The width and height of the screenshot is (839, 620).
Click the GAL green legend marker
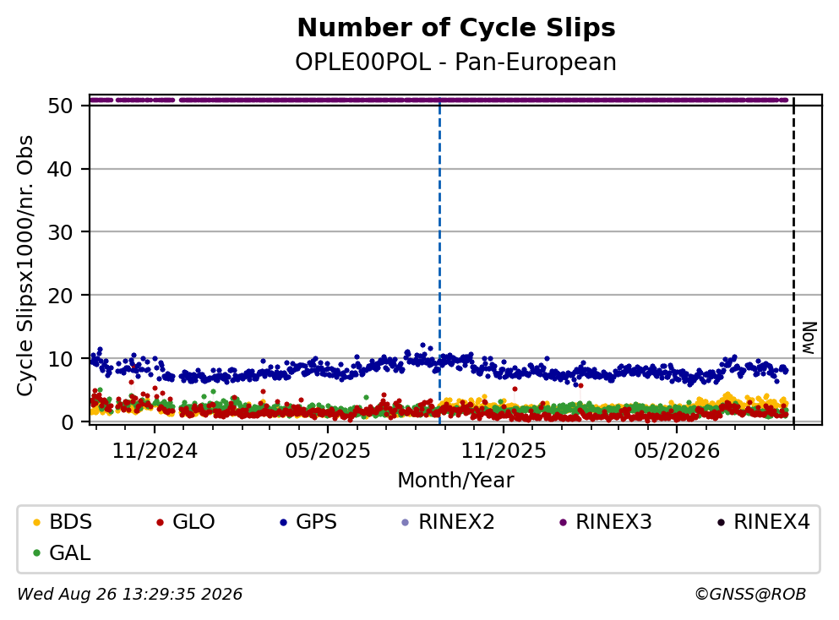click(x=36, y=553)
